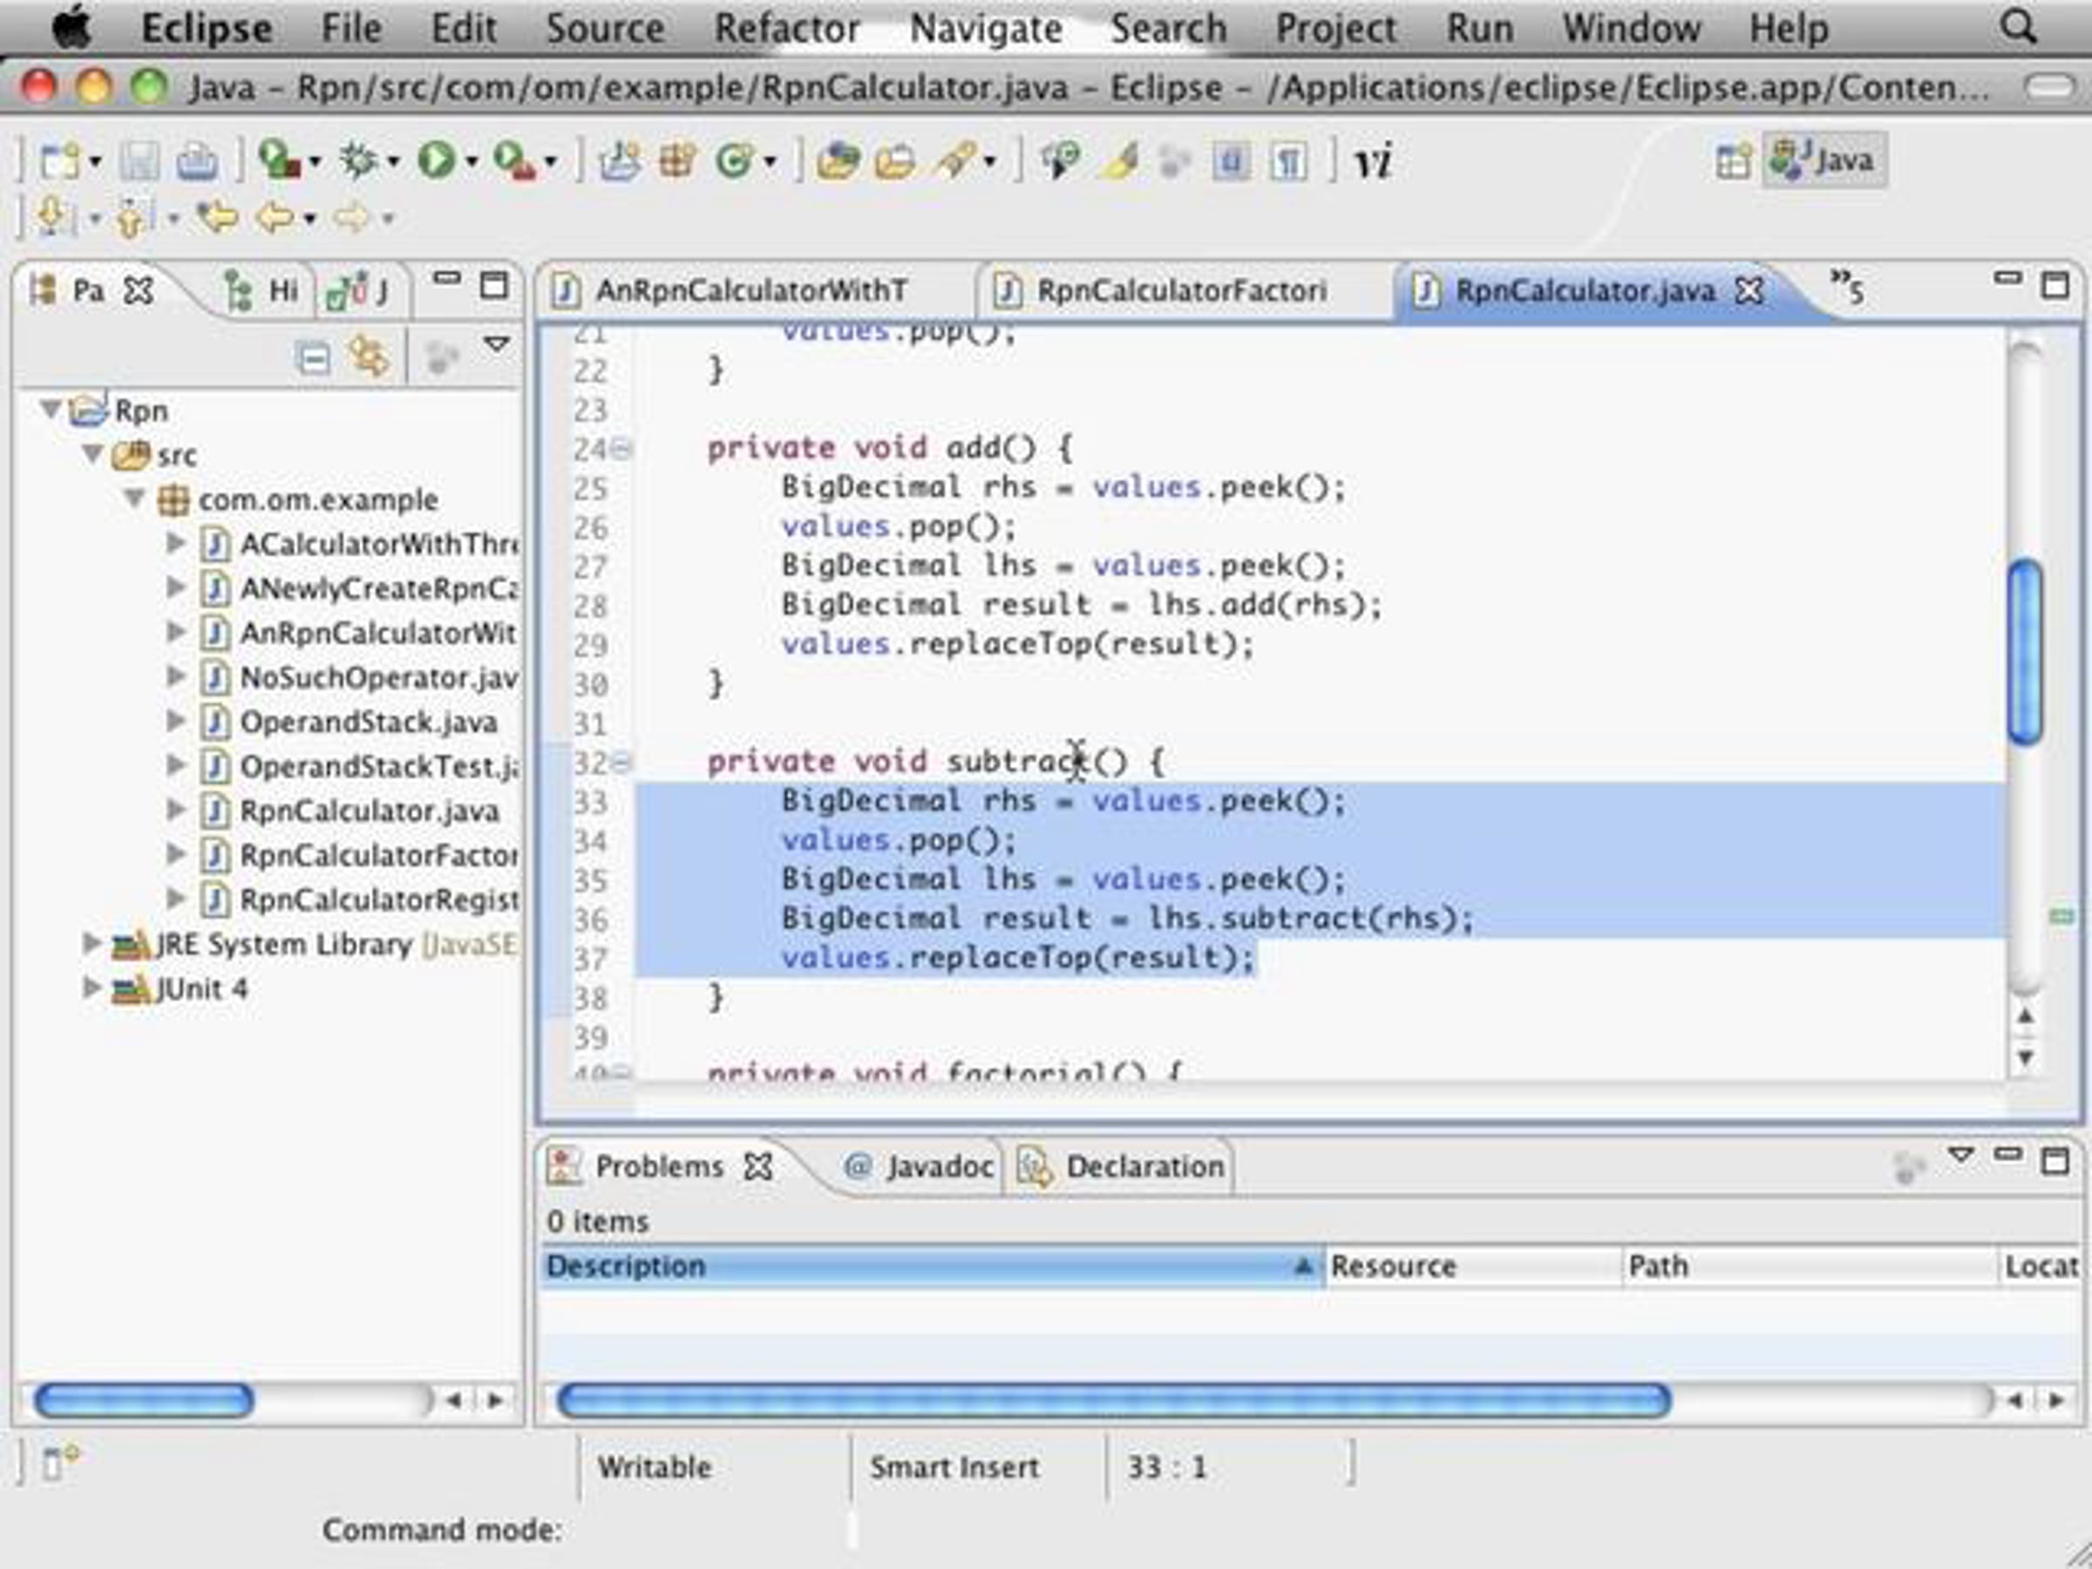Viewport: 2092px width, 1569px height.
Task: Click Package Explorer horizontal scrollbar thumb
Action: click(x=144, y=1400)
